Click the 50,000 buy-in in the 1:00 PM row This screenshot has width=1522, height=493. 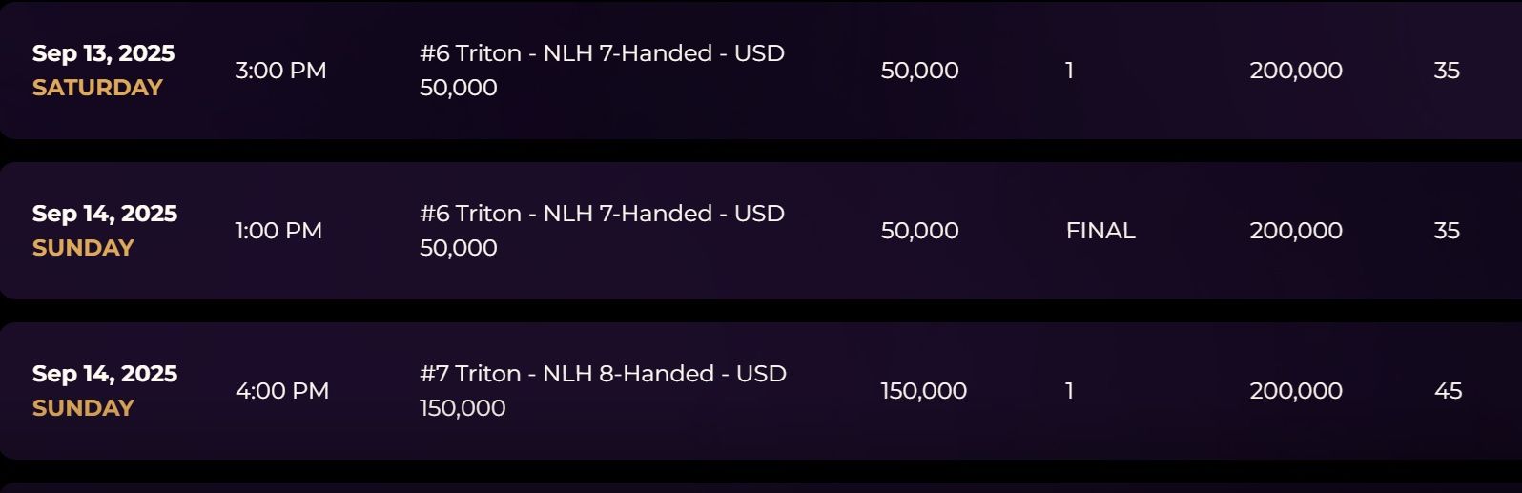click(x=919, y=231)
